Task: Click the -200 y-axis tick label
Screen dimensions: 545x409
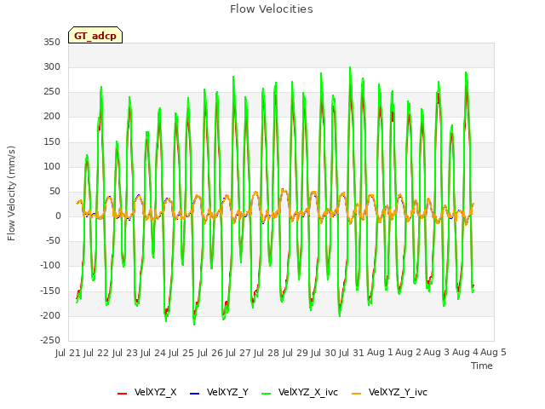Action: [x=50, y=316]
